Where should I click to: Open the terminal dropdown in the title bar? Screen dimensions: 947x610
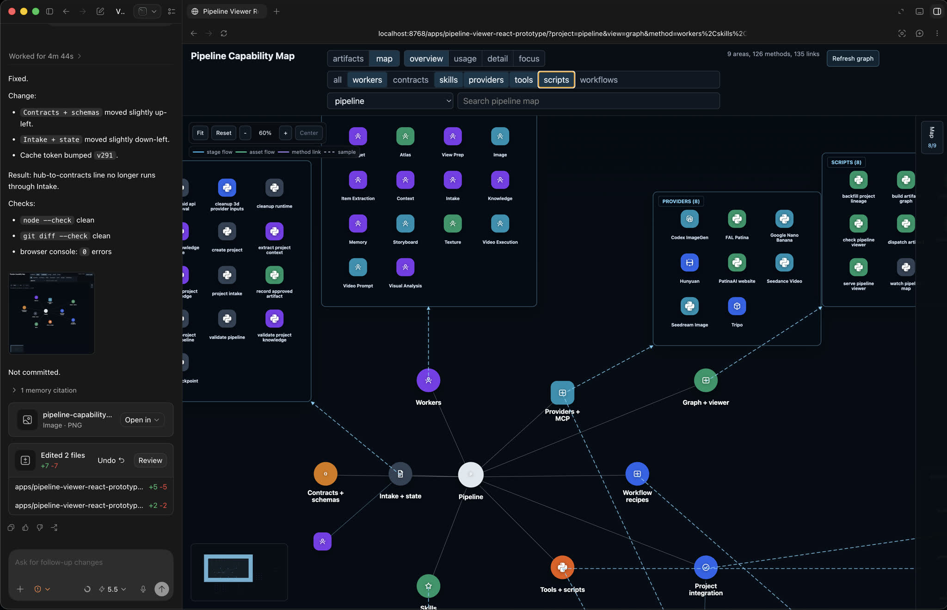[147, 11]
